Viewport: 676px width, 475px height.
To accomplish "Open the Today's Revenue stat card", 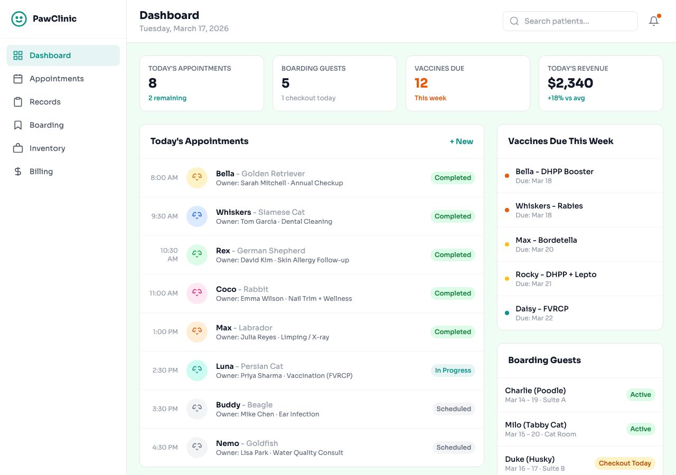I will point(601,83).
